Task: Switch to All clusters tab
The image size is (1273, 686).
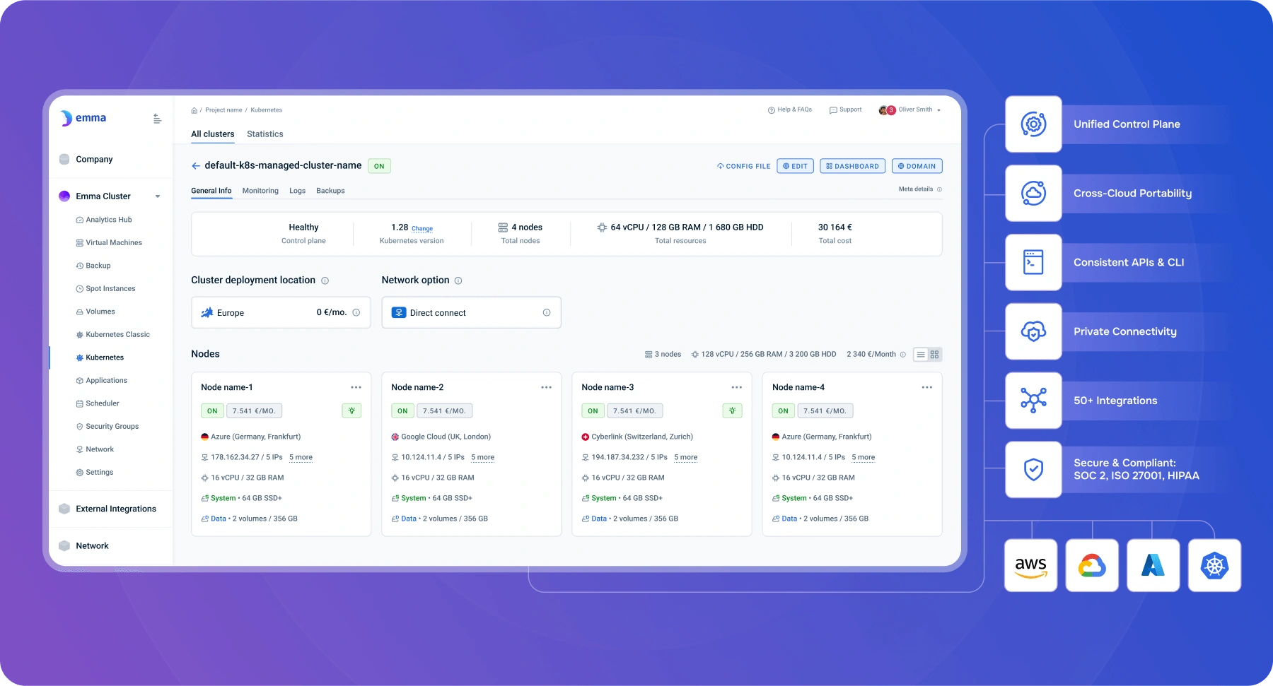Action: click(x=213, y=134)
